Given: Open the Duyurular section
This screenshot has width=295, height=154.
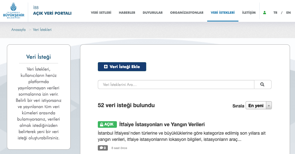Looking at the screenshot, I should click(x=152, y=12).
